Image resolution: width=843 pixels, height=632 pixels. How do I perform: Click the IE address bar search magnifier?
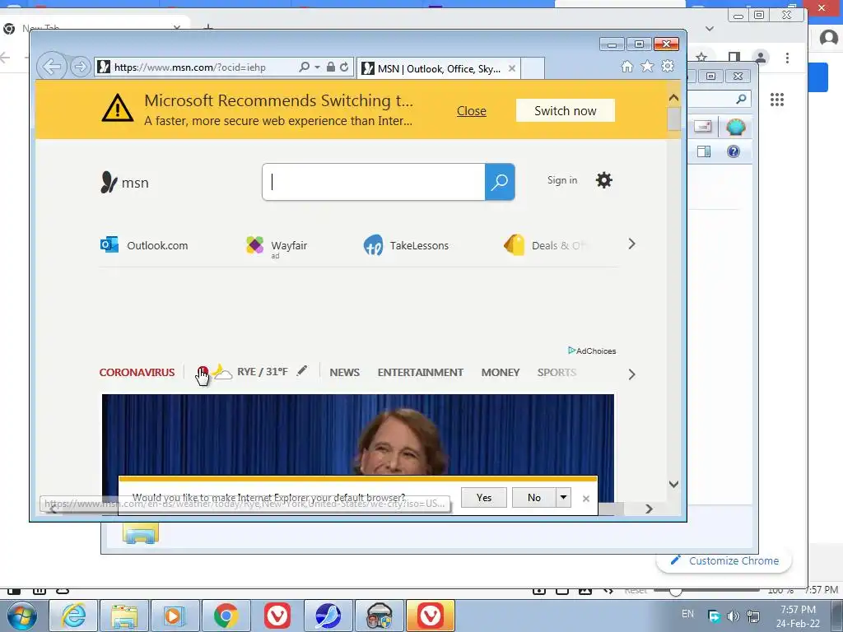[305, 67]
